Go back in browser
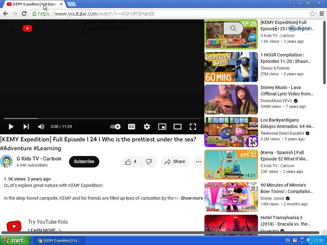 (6, 14)
